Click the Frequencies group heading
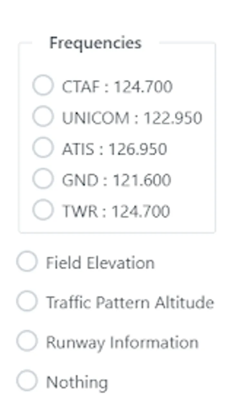 95,43
